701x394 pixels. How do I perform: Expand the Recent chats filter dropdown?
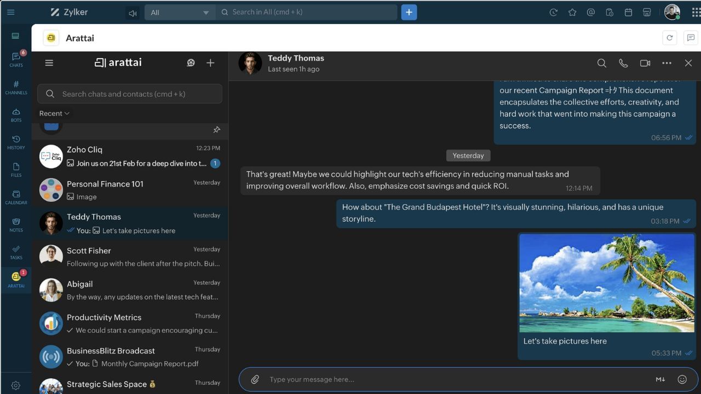pos(54,113)
